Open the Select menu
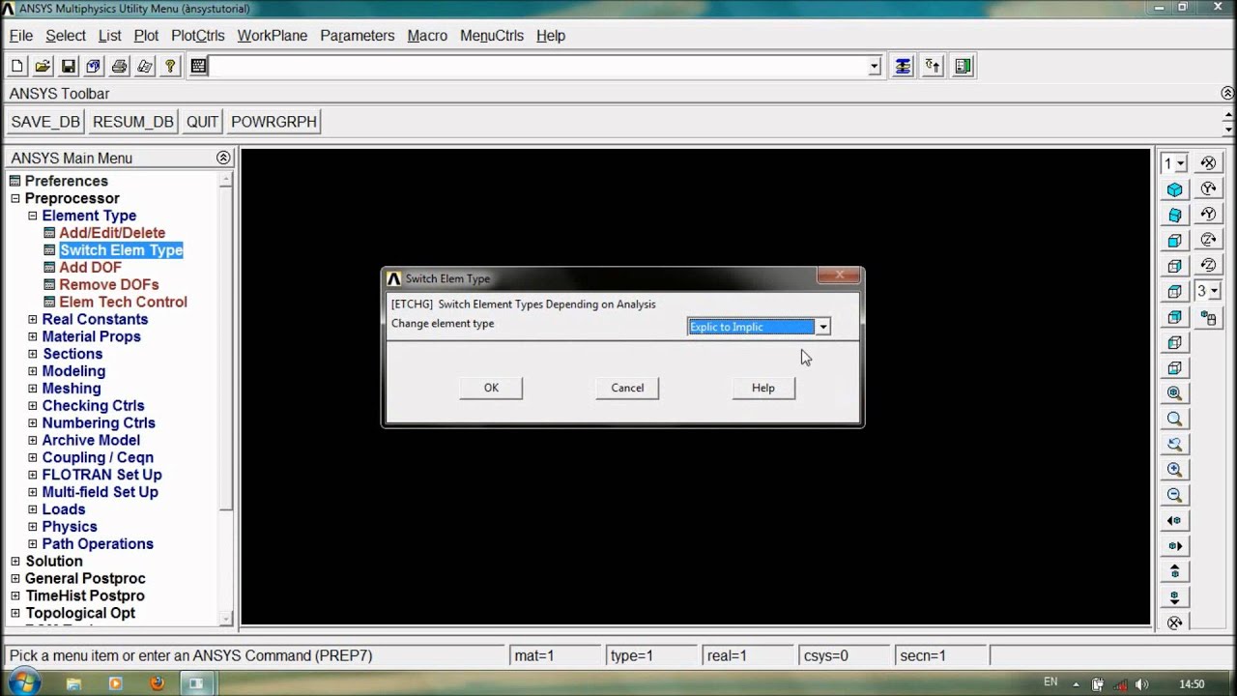 point(66,36)
